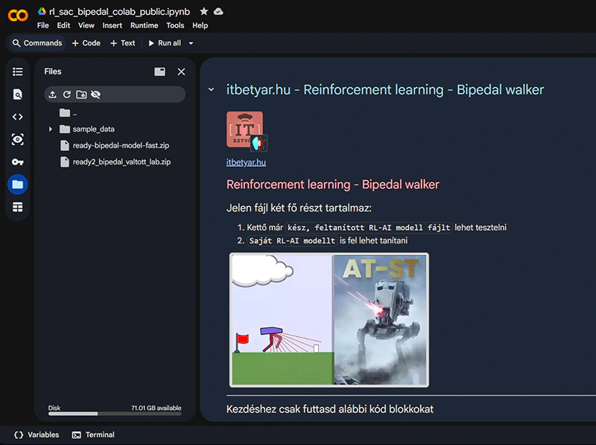The height and width of the screenshot is (445, 596).
Task: Open the Insert menu
Action: [x=112, y=25]
